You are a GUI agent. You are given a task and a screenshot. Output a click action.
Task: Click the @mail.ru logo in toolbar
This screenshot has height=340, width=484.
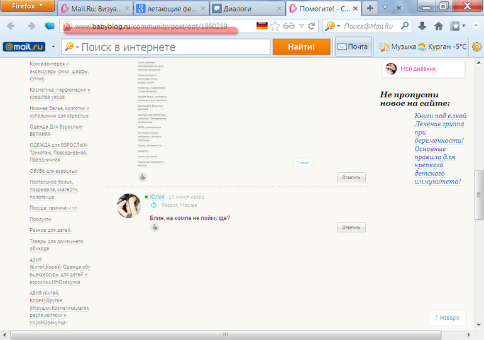[x=24, y=47]
